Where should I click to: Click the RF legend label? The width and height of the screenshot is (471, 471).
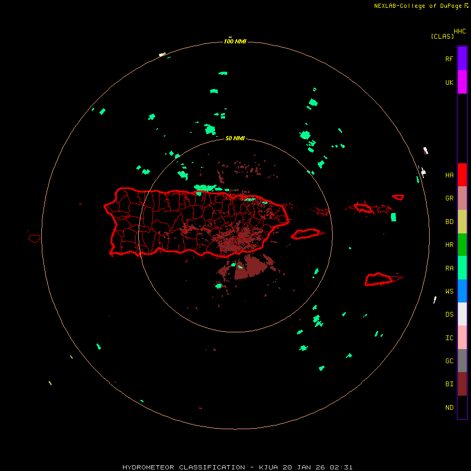pyautogui.click(x=449, y=59)
